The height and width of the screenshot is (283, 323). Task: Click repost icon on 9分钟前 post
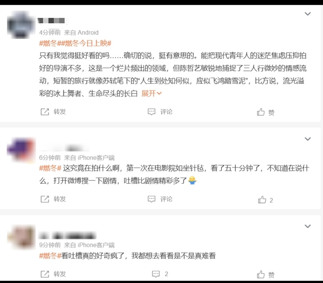click(x=45, y=274)
